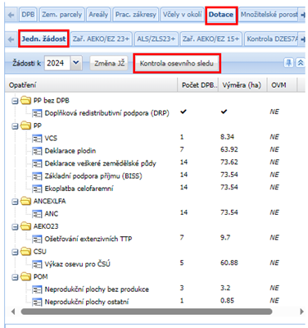Switch to the DPB tab
Screen dimensions: 308x328
point(28,14)
